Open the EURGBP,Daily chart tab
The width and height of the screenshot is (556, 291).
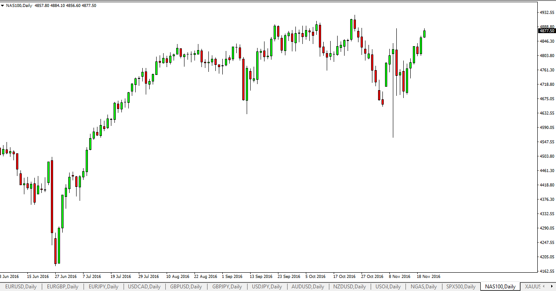[x=62, y=287]
